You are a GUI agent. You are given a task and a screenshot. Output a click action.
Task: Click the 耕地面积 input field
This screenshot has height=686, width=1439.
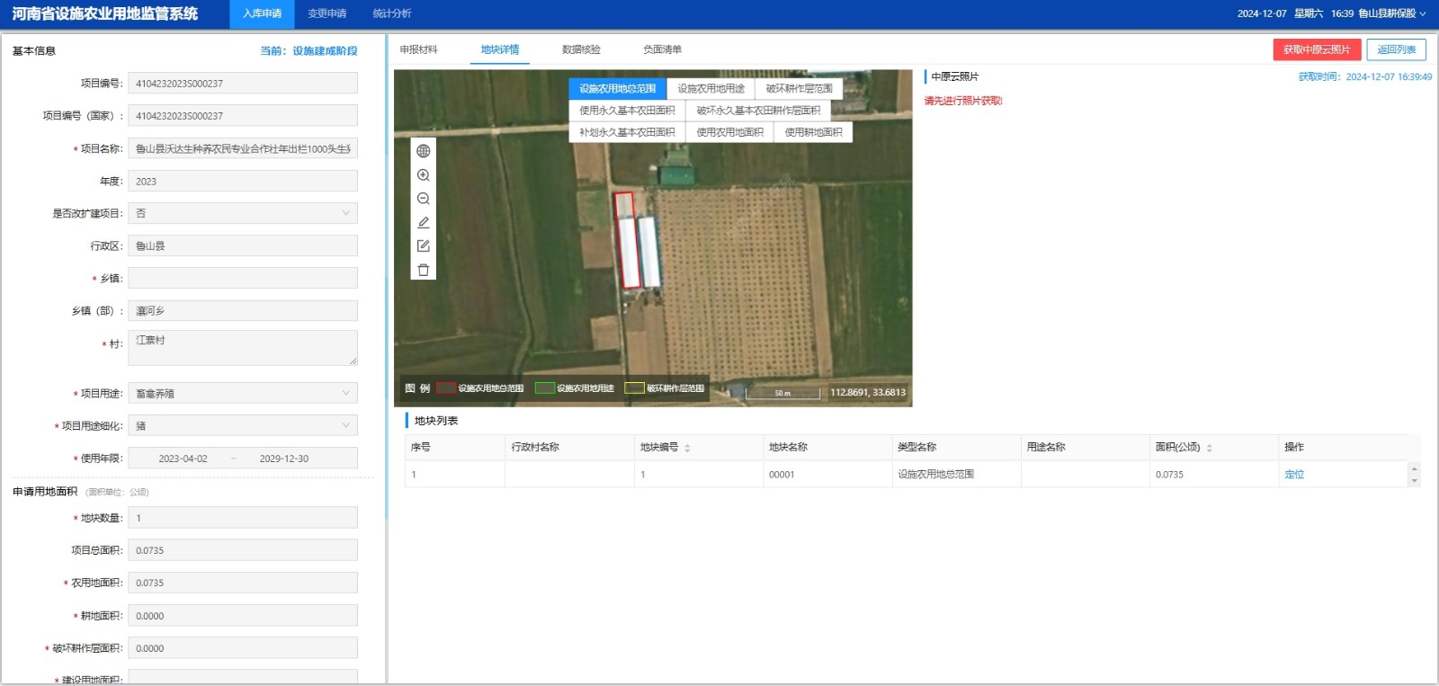pyautogui.click(x=243, y=616)
